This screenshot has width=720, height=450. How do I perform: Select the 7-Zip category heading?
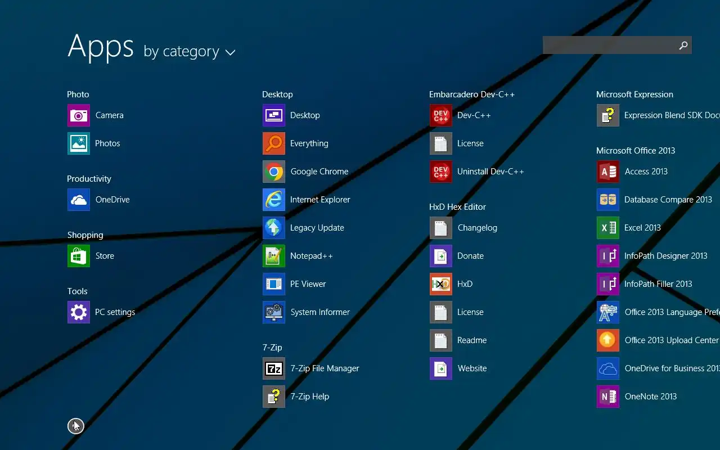pos(272,348)
